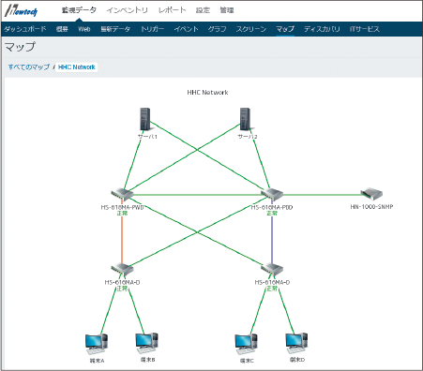This screenshot has width=423, height=371.
Task: Select the HS-610MA-PDD switch icon
Action: click(272, 195)
